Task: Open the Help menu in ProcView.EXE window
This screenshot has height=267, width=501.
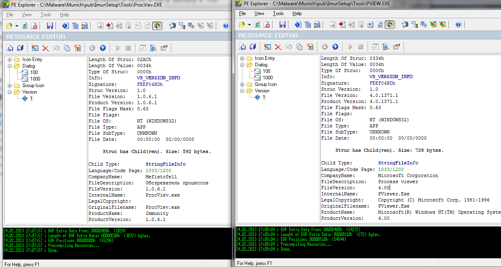Action: [64, 15]
